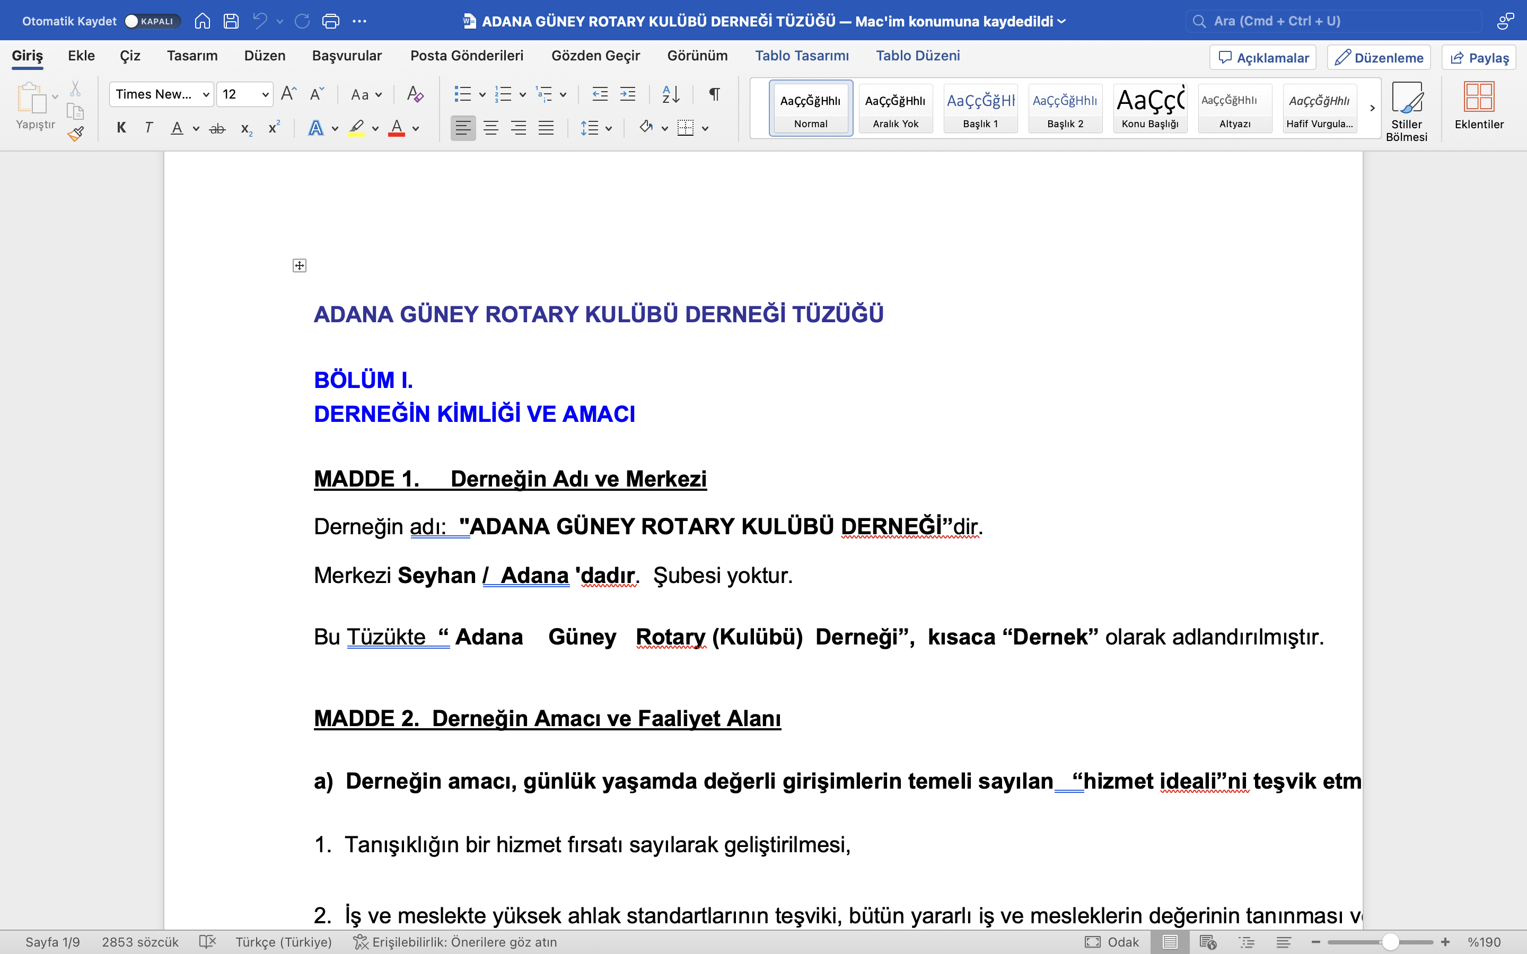The height and width of the screenshot is (954, 1527).
Task: Click the zoom slider handle
Action: pyautogui.click(x=1390, y=941)
